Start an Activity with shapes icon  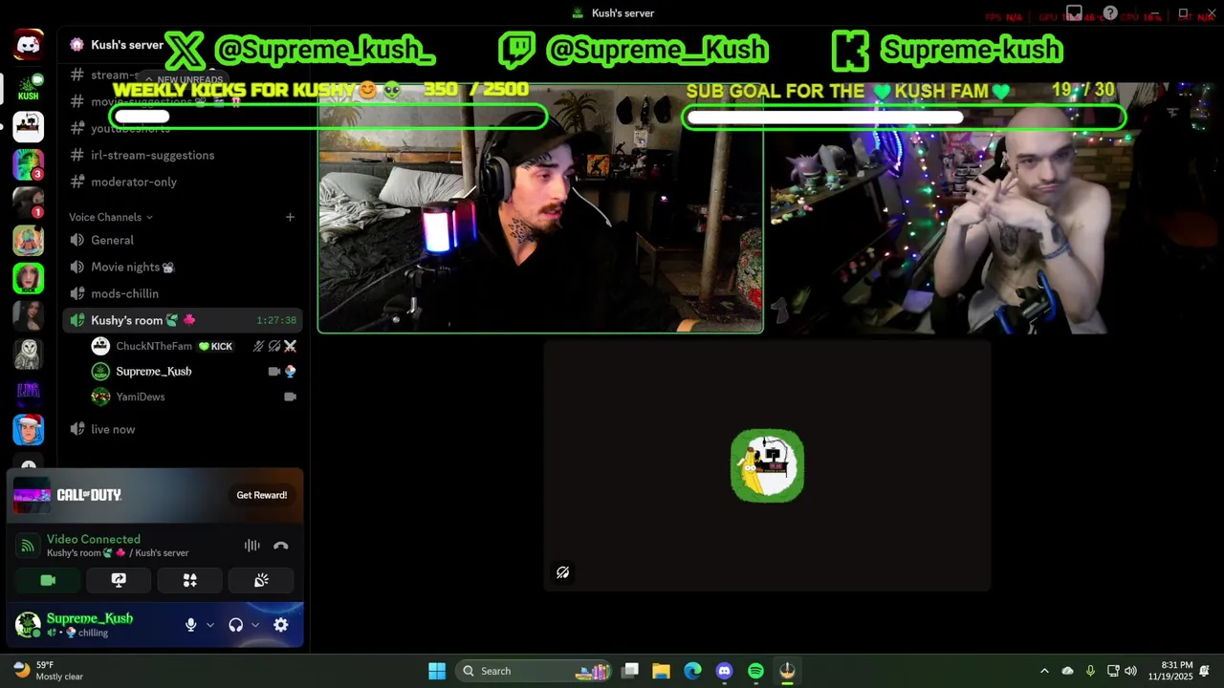pos(189,580)
